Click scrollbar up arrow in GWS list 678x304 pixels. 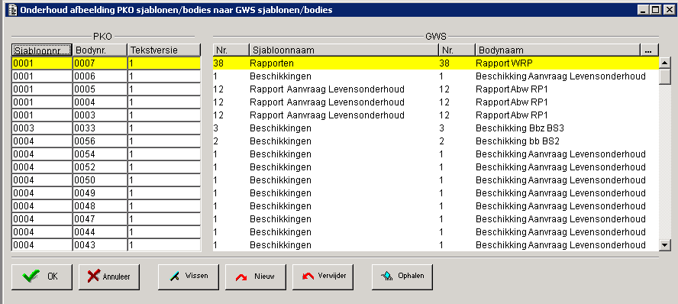(x=664, y=63)
